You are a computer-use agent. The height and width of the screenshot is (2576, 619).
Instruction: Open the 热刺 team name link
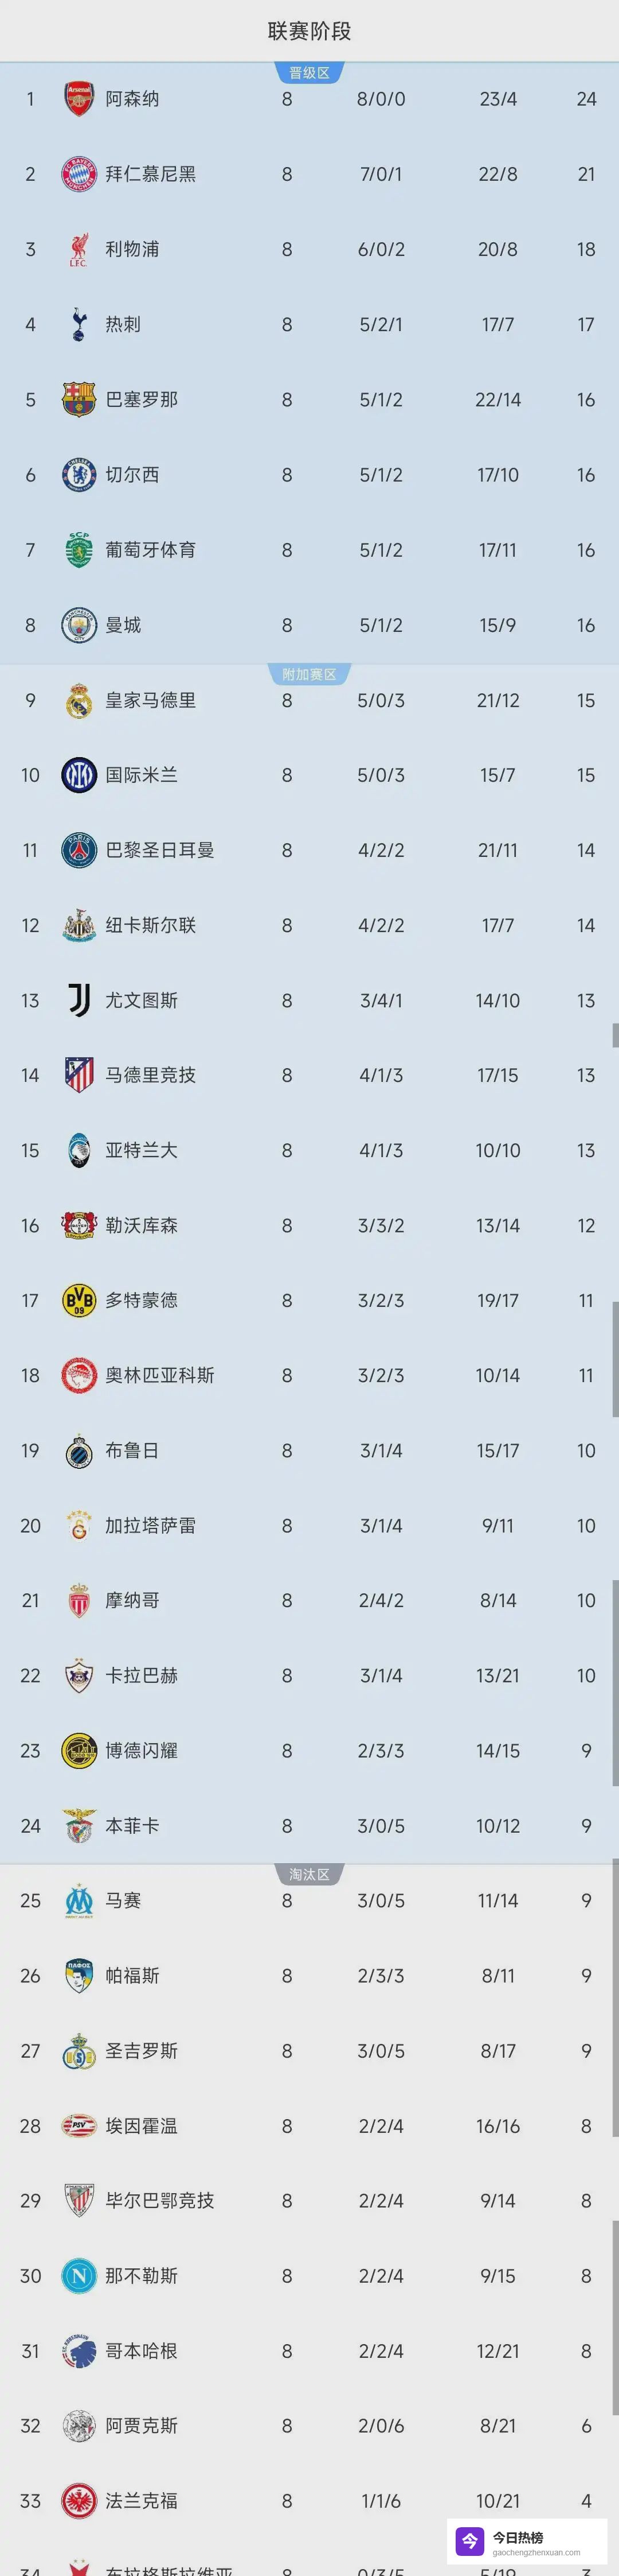tap(124, 325)
